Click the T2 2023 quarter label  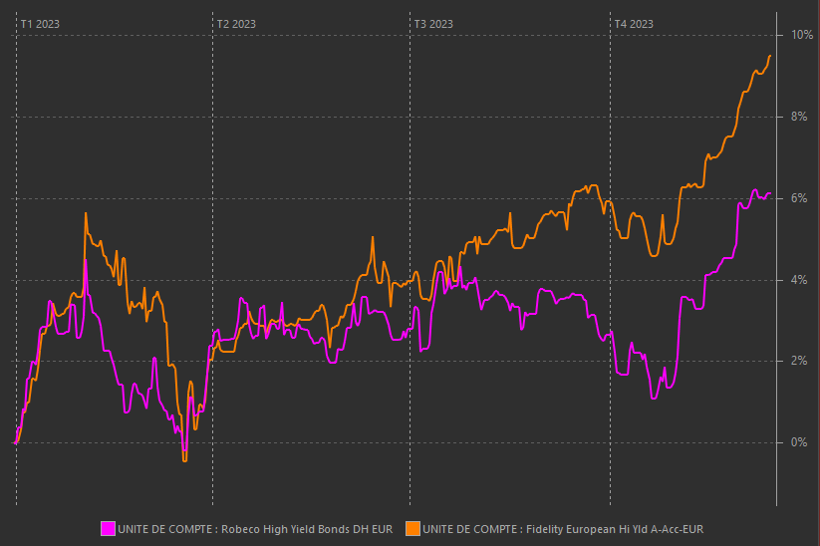(236, 24)
